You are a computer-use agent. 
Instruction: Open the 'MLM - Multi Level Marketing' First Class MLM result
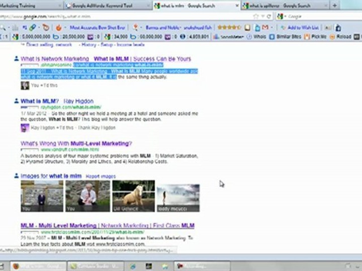pyautogui.click(x=108, y=226)
